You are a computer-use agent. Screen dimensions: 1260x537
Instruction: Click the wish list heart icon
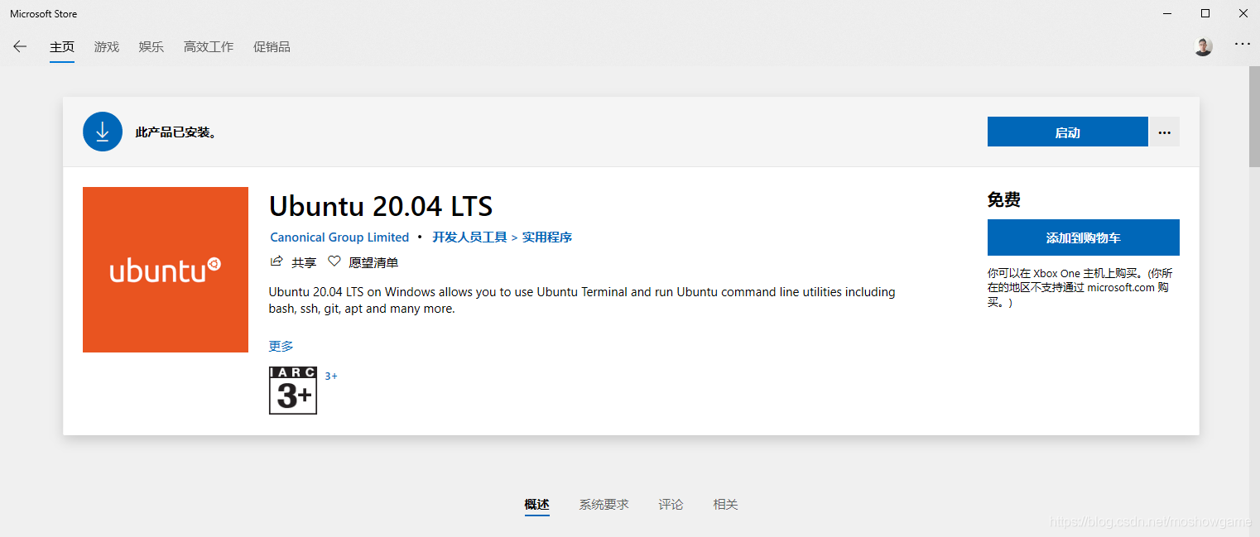(334, 261)
